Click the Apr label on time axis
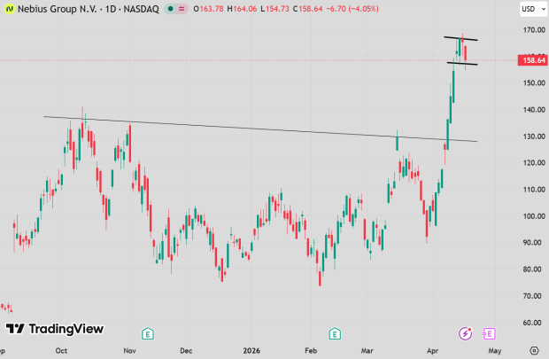The height and width of the screenshot is (359, 549). (x=431, y=350)
